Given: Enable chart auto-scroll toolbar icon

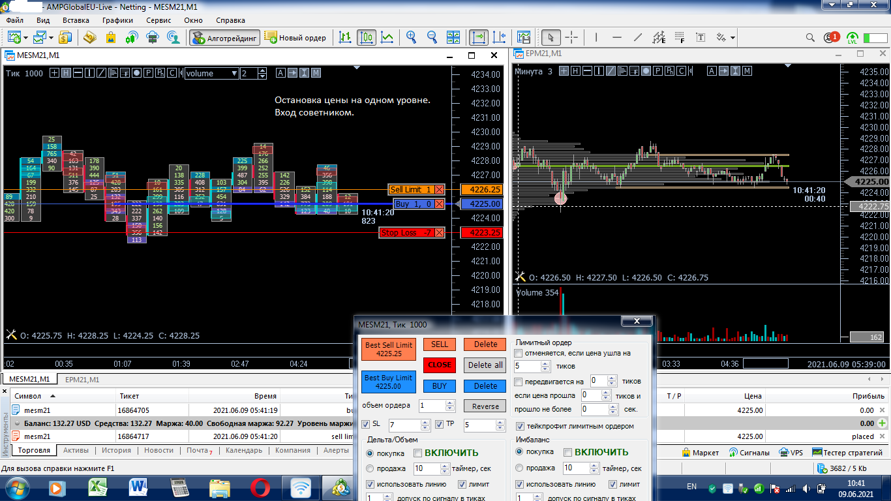Looking at the screenshot, I should point(478,38).
